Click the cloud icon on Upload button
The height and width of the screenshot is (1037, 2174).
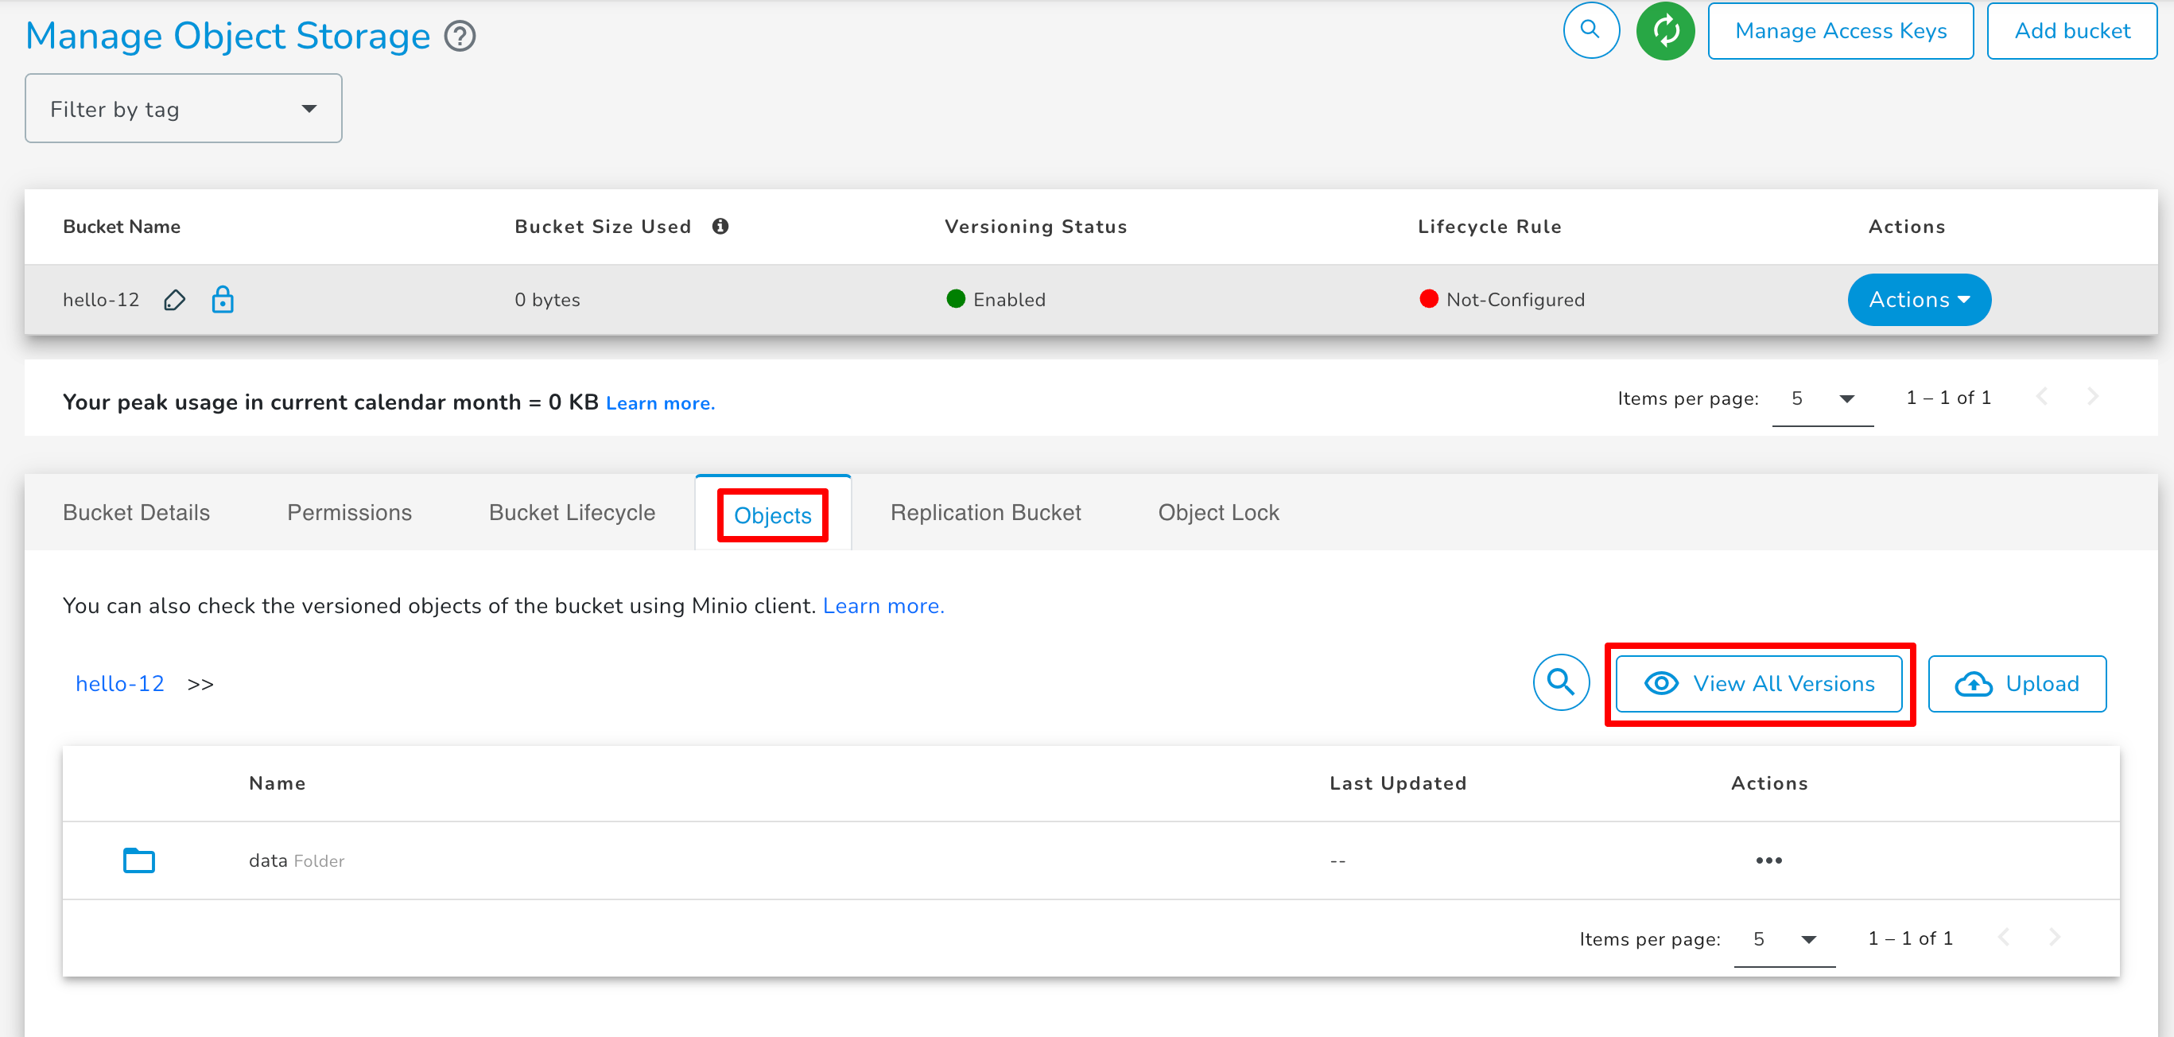click(1973, 683)
